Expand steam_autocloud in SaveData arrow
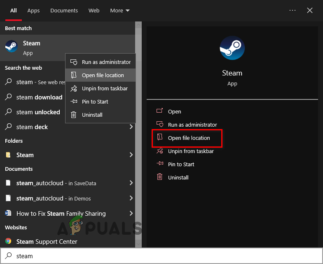Image resolution: width=323 pixels, height=264 pixels. (131, 183)
